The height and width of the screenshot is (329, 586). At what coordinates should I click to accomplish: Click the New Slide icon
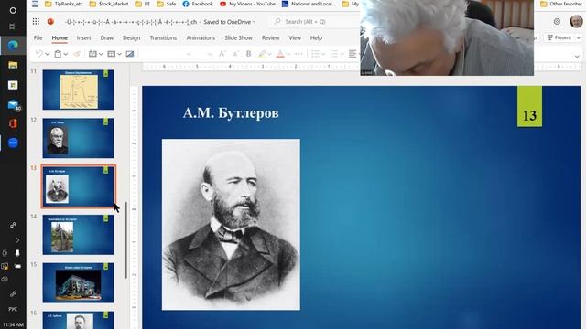[x=92, y=54]
